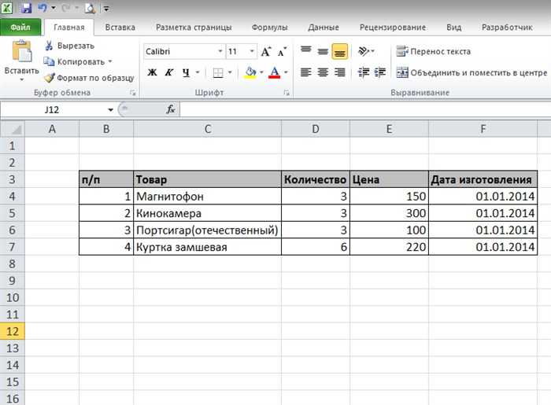Click Copy (Копировать) icon
Image resolution: width=551 pixels, height=405 pixels.
[x=49, y=61]
